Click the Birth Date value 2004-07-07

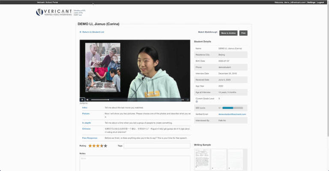224,61
